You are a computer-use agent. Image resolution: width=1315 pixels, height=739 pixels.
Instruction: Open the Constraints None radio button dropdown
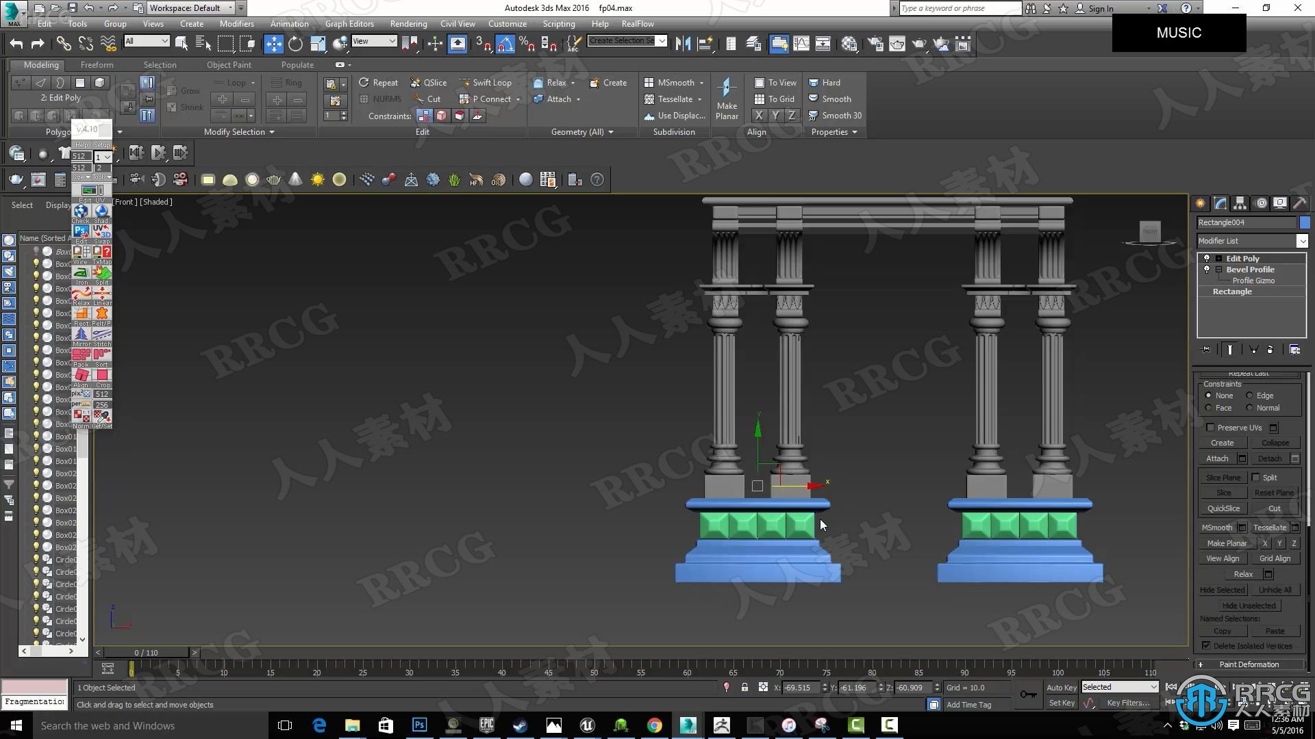click(1210, 396)
